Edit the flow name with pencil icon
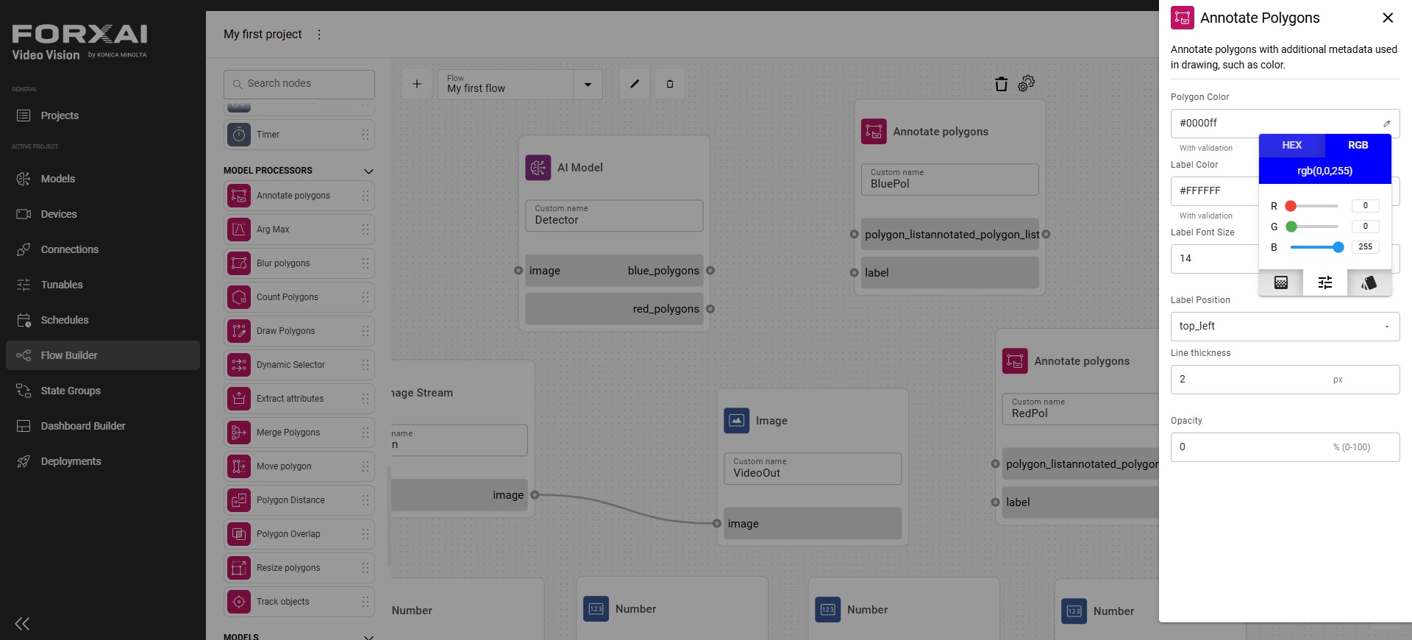This screenshot has width=1412, height=640. [635, 84]
